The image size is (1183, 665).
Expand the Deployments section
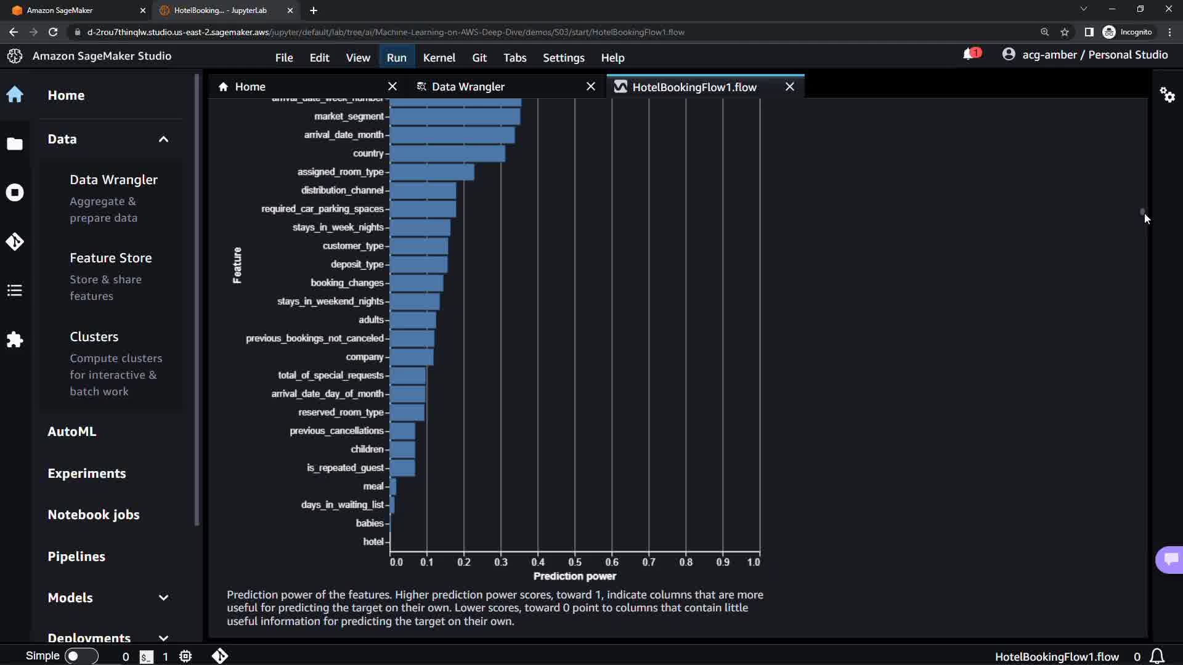(163, 638)
